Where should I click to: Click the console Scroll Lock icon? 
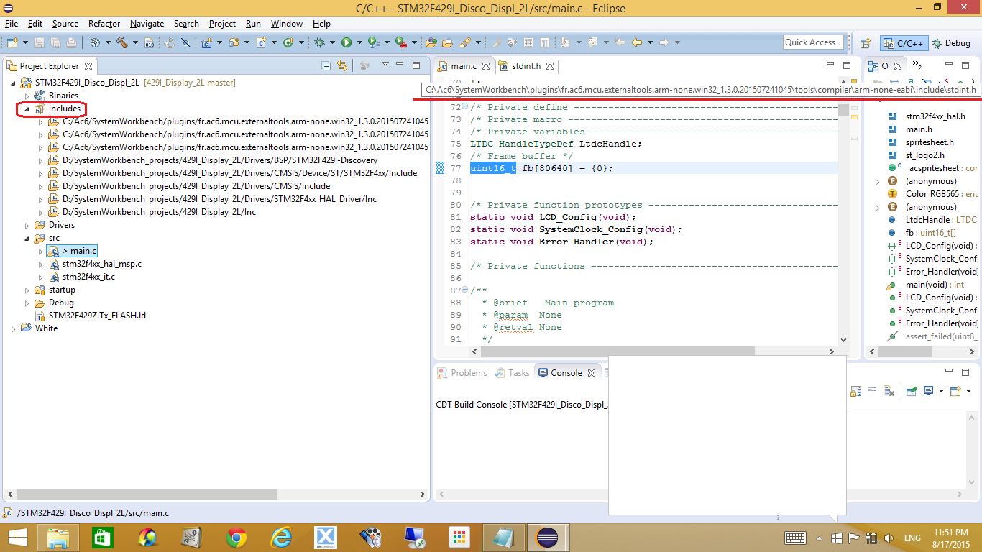(x=855, y=391)
